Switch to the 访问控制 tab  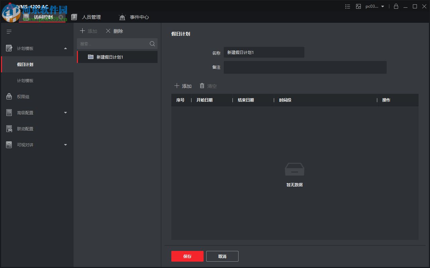pyautogui.click(x=42, y=17)
